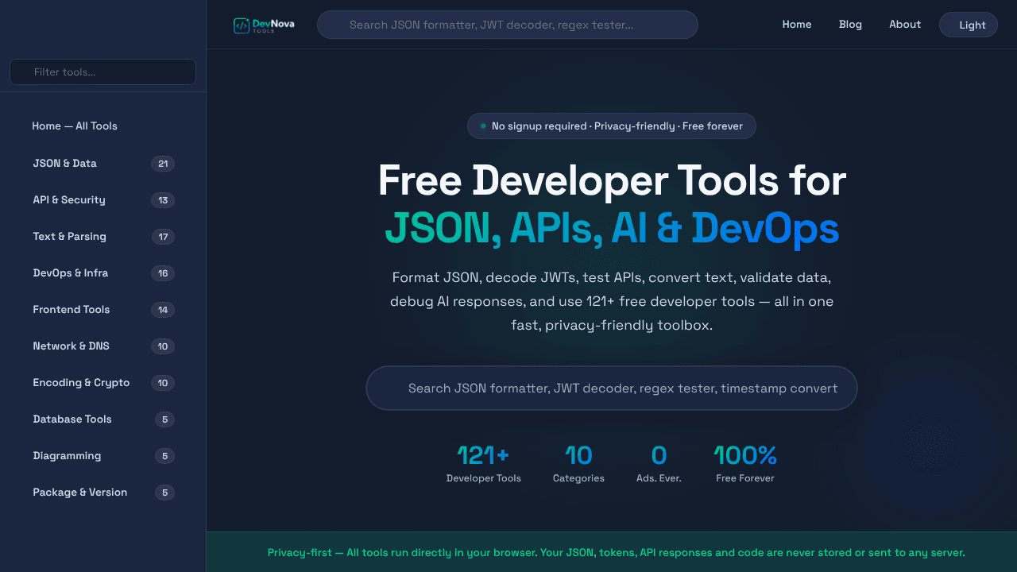The width and height of the screenshot is (1017, 572).
Task: Click the '0 Ads. Ever.' stat
Action: (x=659, y=463)
